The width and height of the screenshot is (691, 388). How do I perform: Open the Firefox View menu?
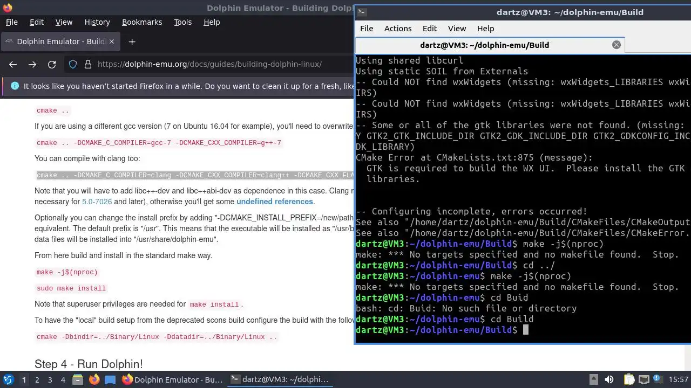click(x=64, y=22)
